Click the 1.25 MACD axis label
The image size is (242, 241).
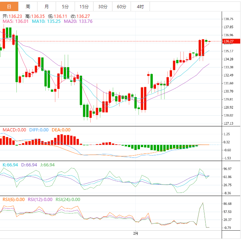pyautogui.click(x=227, y=134)
